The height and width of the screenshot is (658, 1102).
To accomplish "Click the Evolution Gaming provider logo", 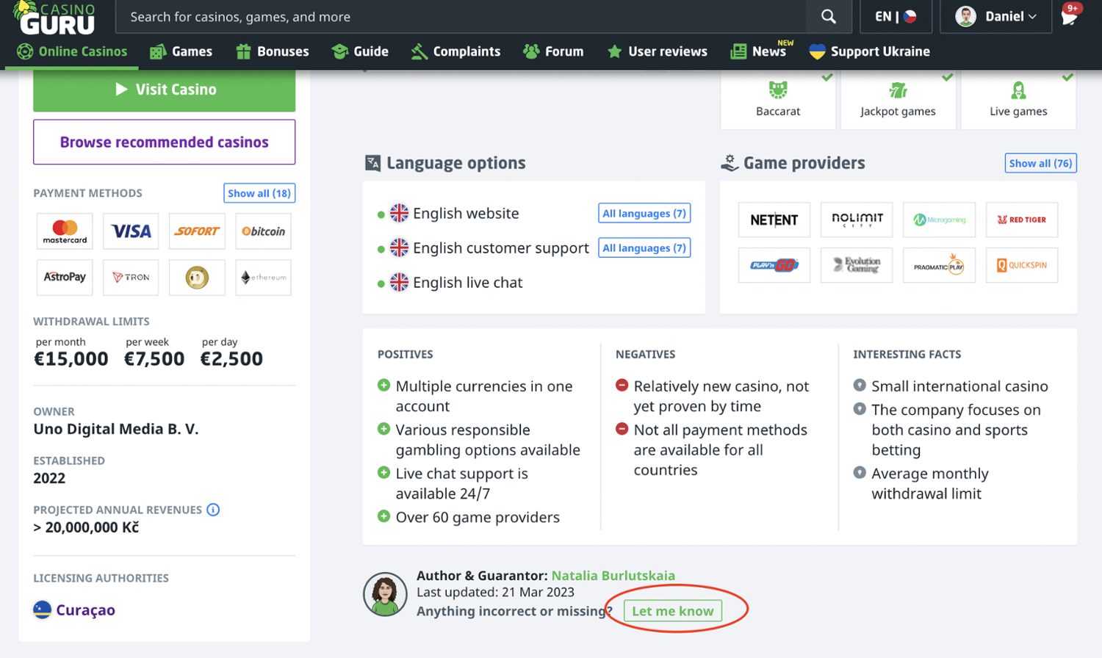I will 856,265.
